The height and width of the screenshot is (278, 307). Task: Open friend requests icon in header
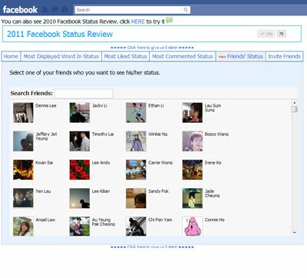tap(45, 10)
